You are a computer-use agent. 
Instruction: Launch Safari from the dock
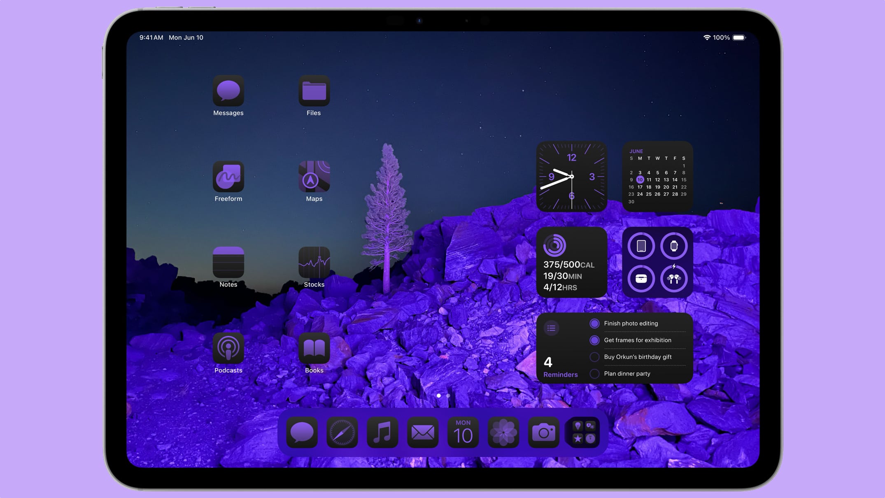click(342, 432)
